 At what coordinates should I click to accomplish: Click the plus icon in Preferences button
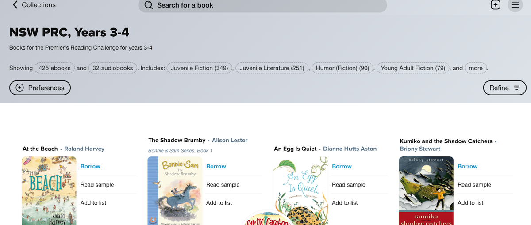click(x=19, y=88)
